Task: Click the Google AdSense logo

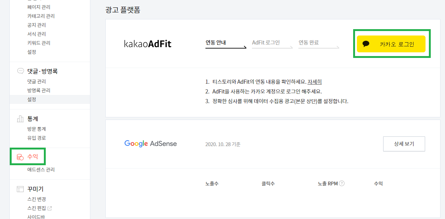Action: point(150,144)
